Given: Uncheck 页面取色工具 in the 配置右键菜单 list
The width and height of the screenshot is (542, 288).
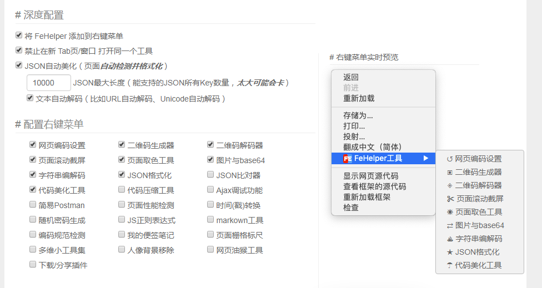Looking at the screenshot, I should tap(122, 159).
